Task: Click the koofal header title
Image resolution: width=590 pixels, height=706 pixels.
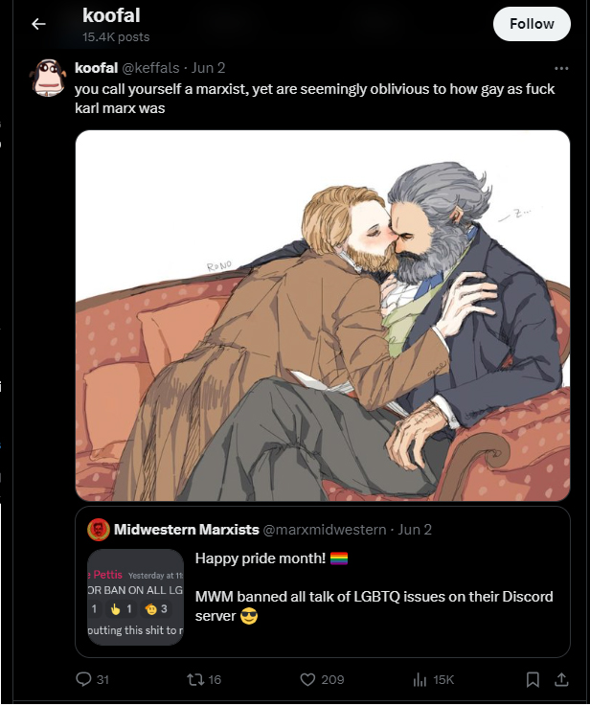Action: (x=111, y=15)
